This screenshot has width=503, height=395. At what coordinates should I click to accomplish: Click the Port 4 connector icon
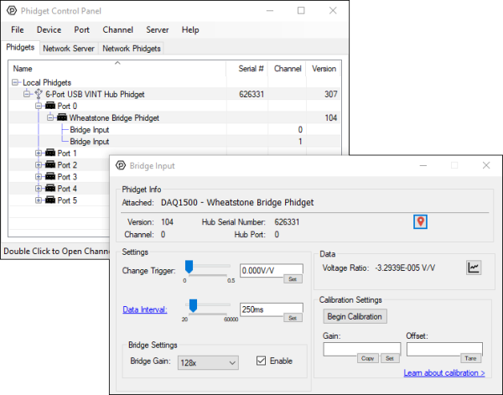[50, 188]
